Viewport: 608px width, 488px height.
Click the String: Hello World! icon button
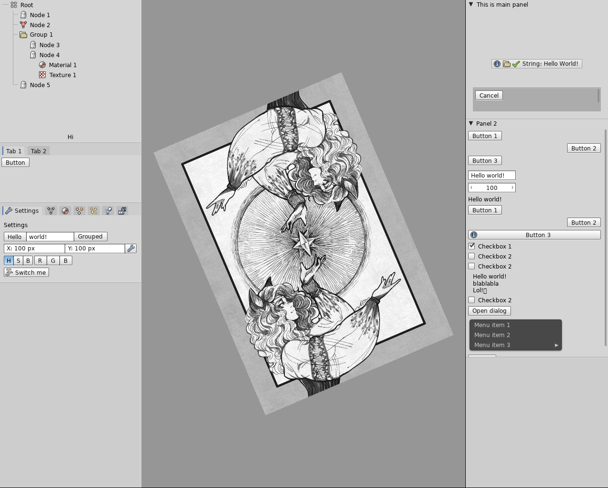[537, 64]
